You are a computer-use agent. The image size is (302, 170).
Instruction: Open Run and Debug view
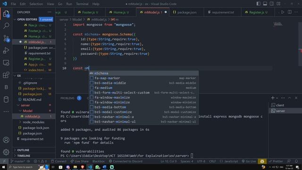6,51
